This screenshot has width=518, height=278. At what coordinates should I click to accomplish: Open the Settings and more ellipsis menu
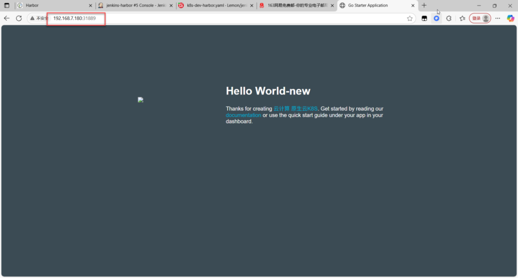click(x=498, y=18)
